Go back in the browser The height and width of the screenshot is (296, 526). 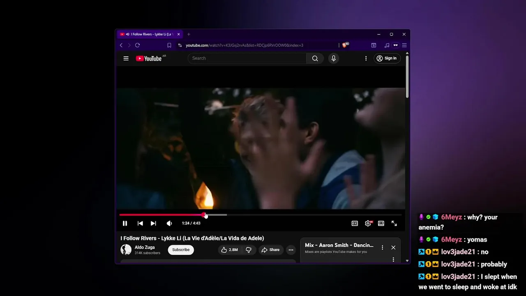click(x=121, y=45)
